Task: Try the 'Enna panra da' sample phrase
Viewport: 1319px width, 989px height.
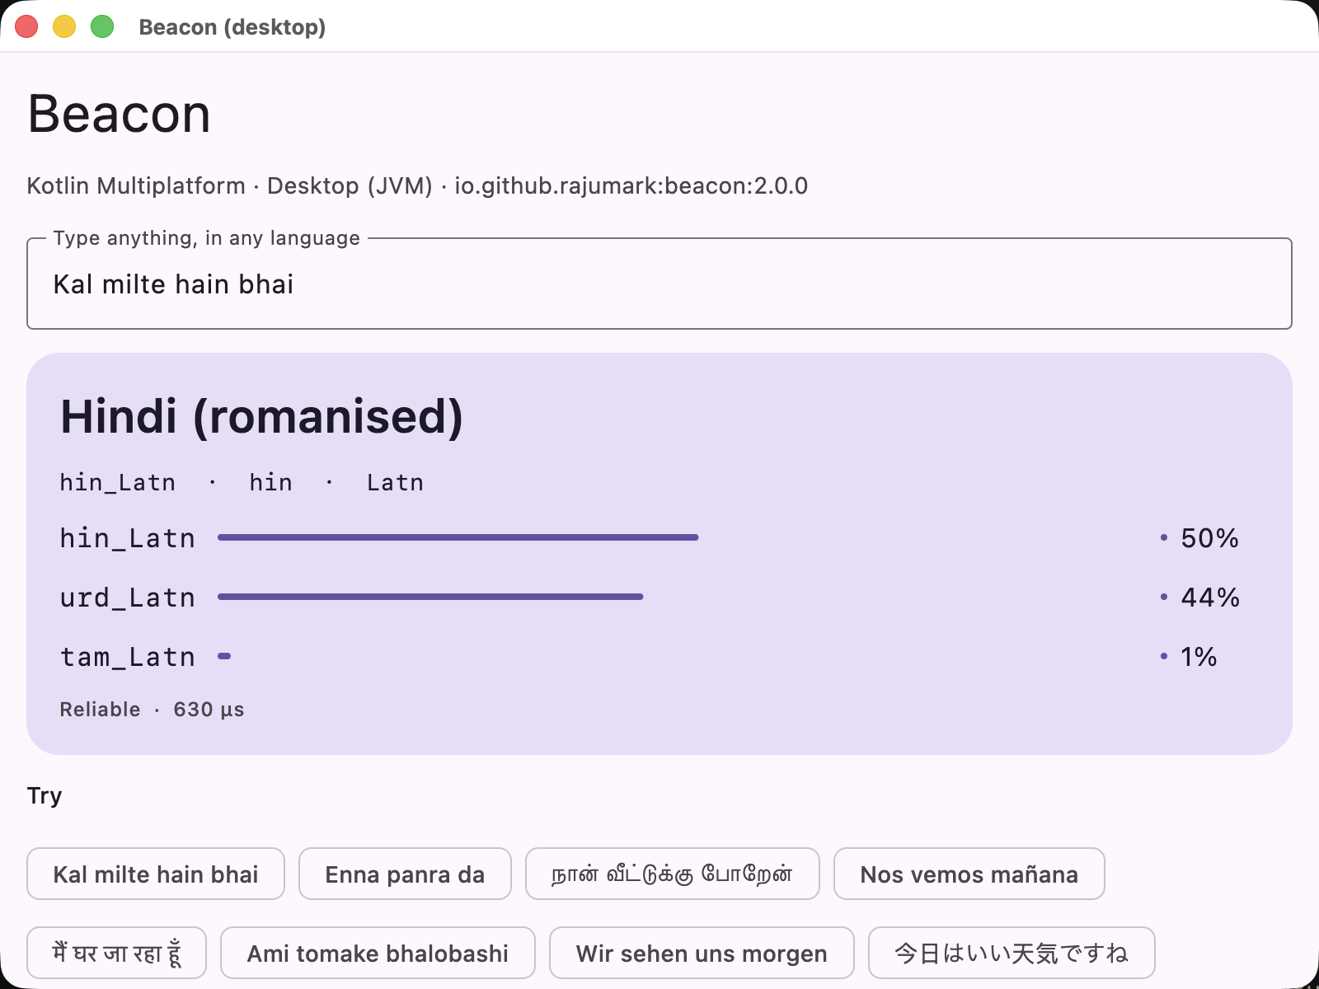Action: (405, 874)
